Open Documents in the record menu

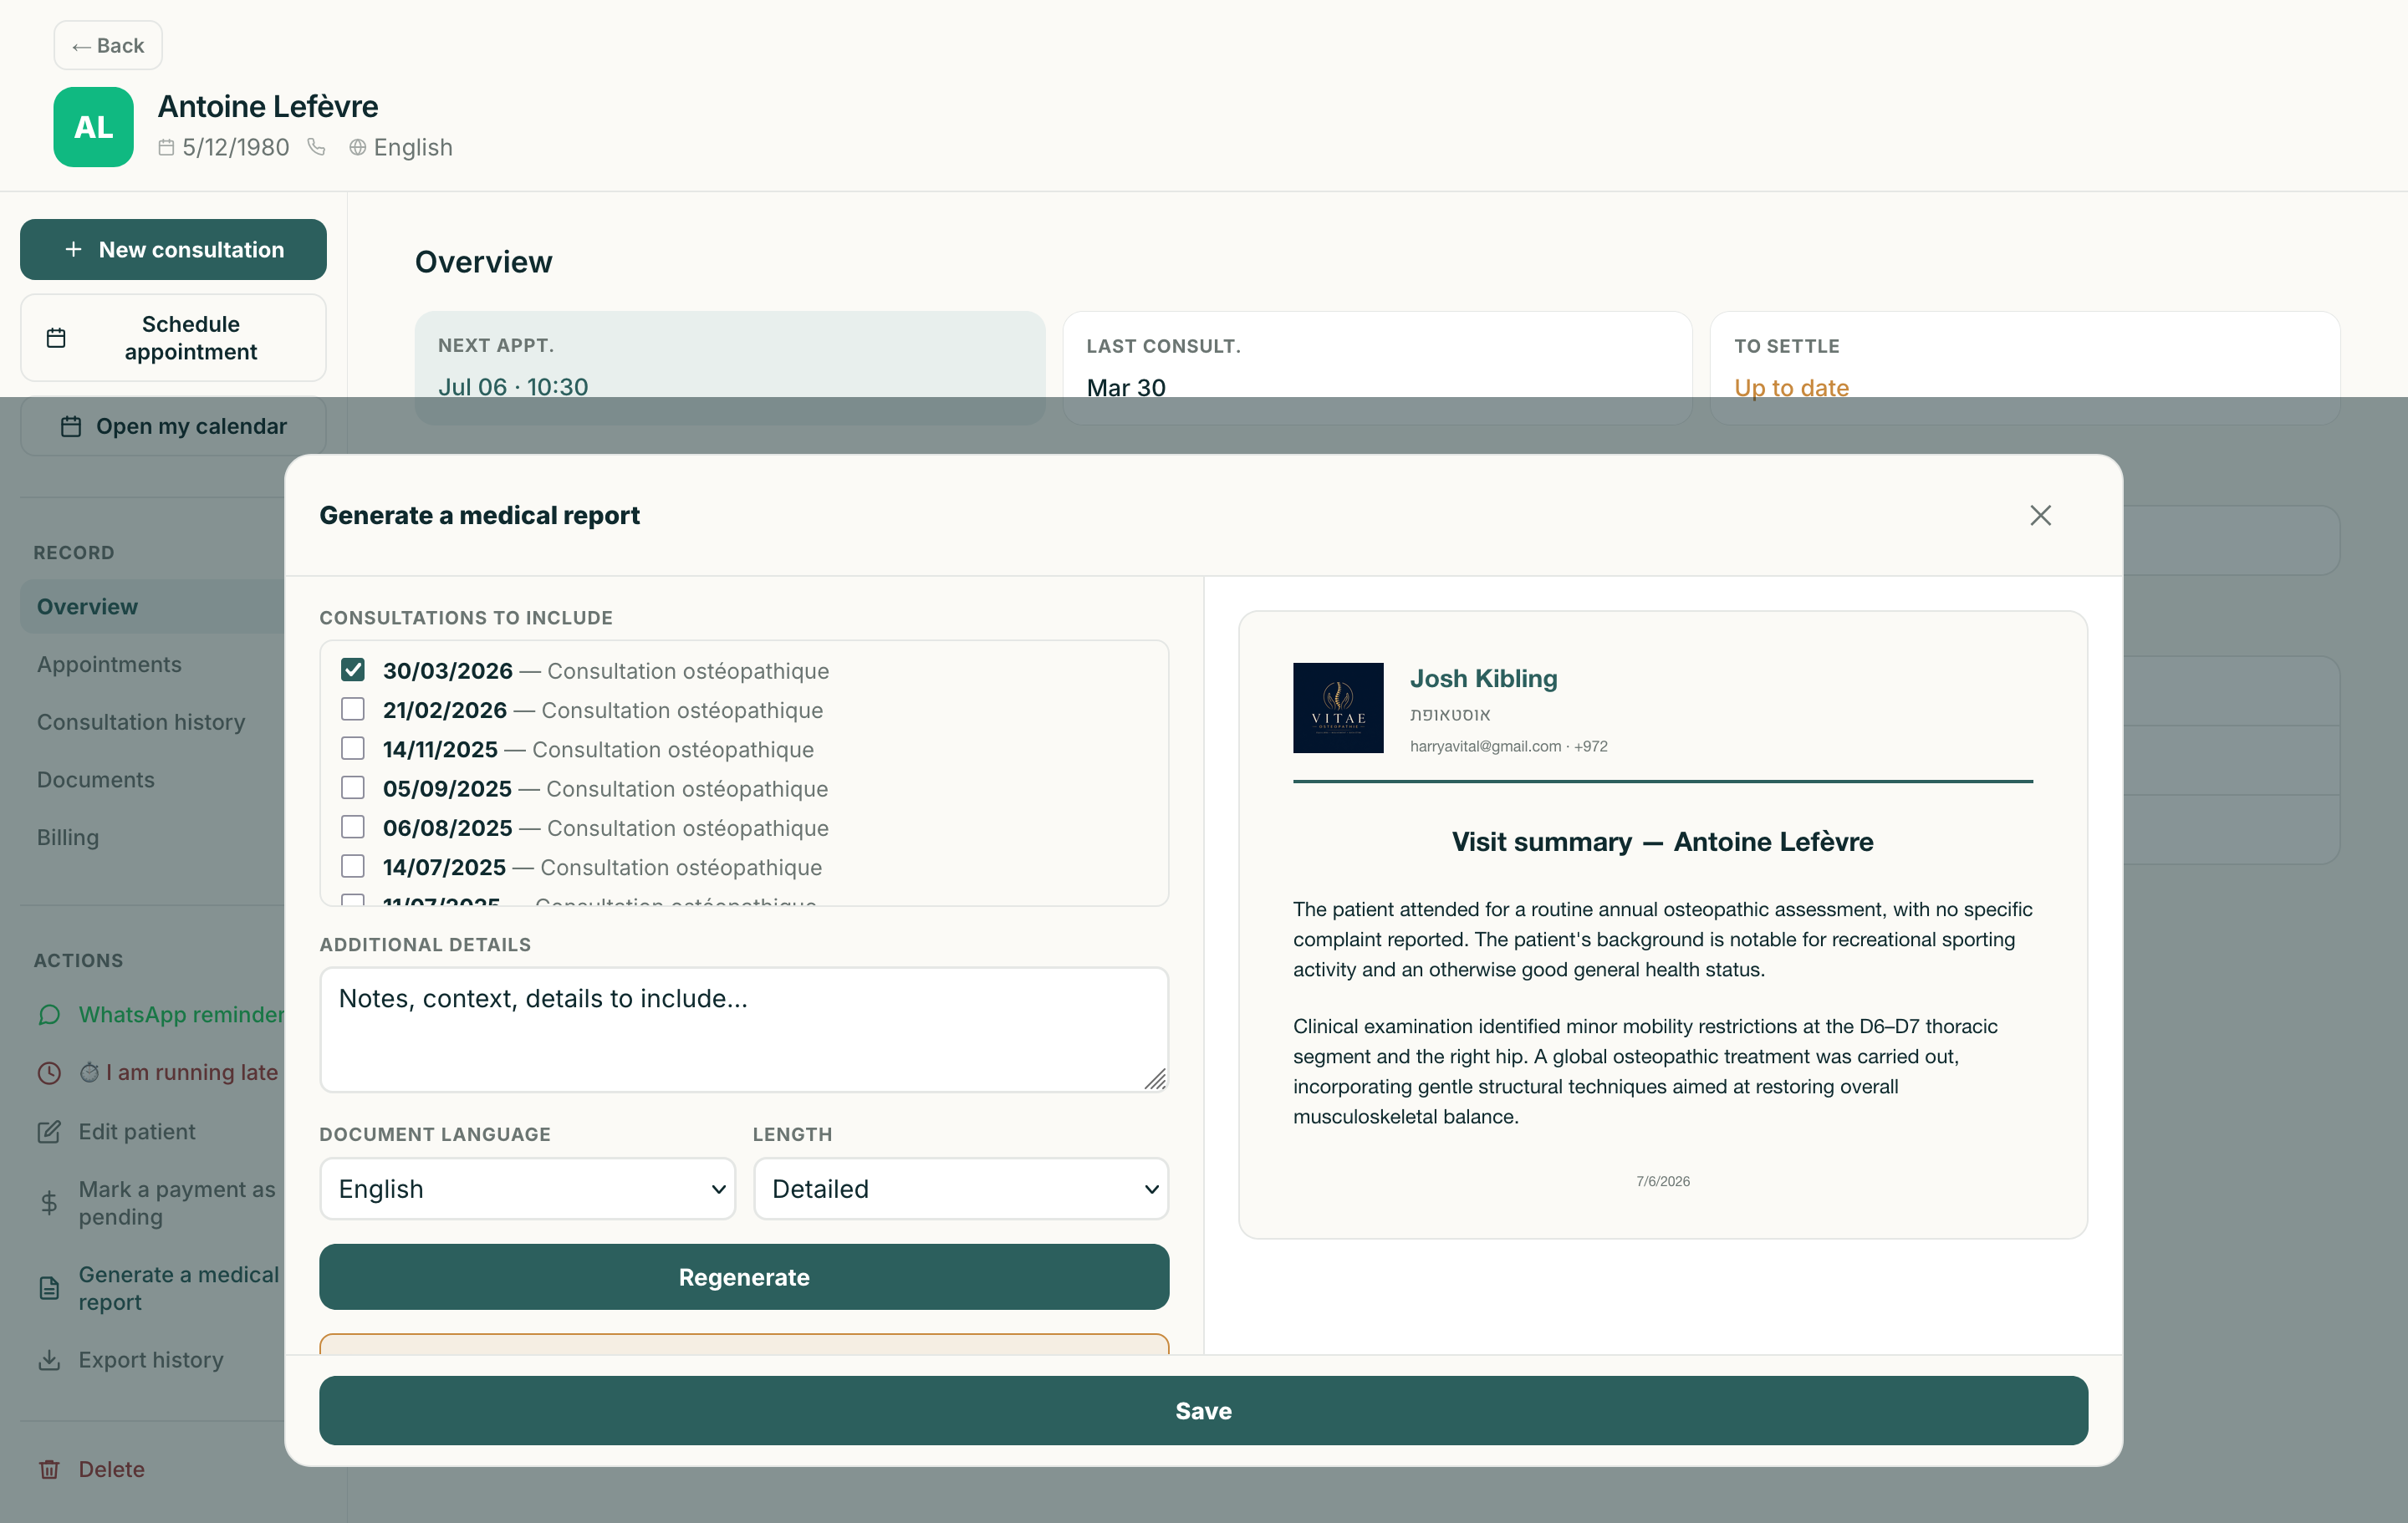(96, 780)
